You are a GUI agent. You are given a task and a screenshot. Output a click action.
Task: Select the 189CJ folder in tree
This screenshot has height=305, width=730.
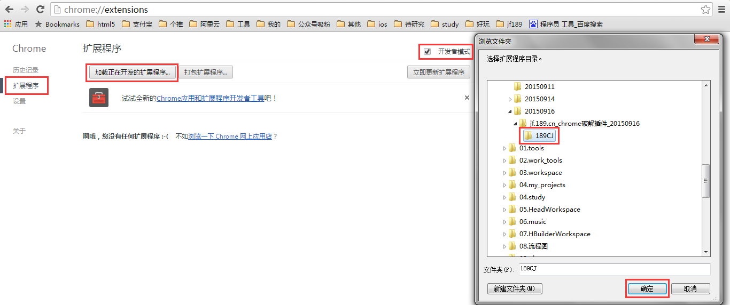(539, 136)
